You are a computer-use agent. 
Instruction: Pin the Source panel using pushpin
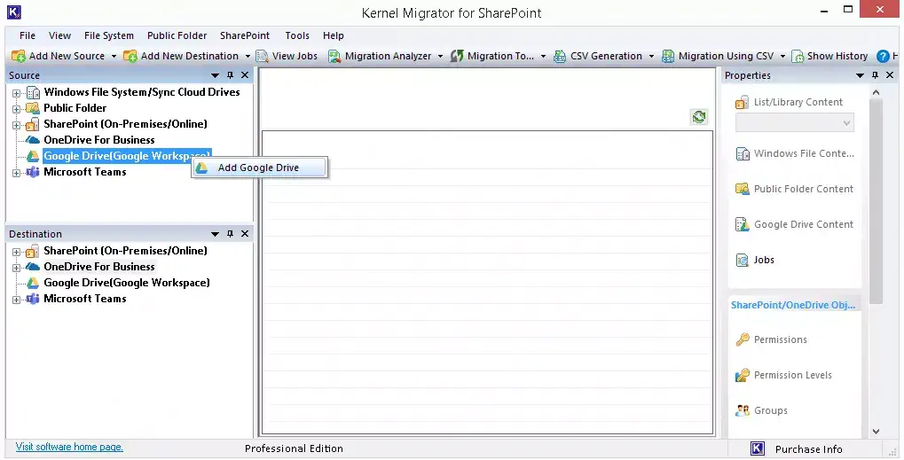pyautogui.click(x=231, y=75)
